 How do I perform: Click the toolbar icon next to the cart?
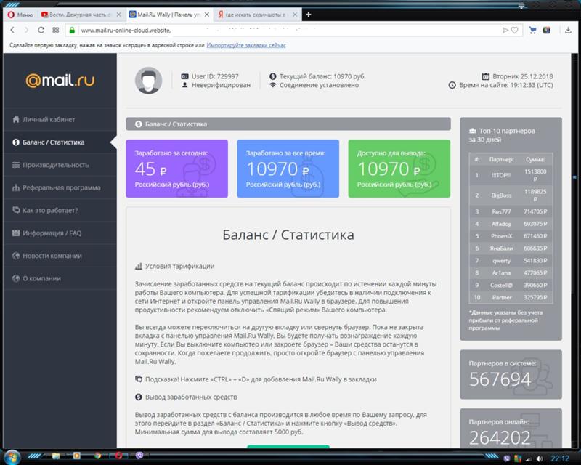click(547, 30)
